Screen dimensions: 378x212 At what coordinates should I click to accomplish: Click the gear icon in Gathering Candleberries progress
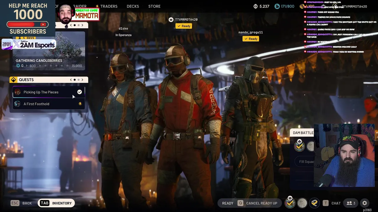[18, 66]
